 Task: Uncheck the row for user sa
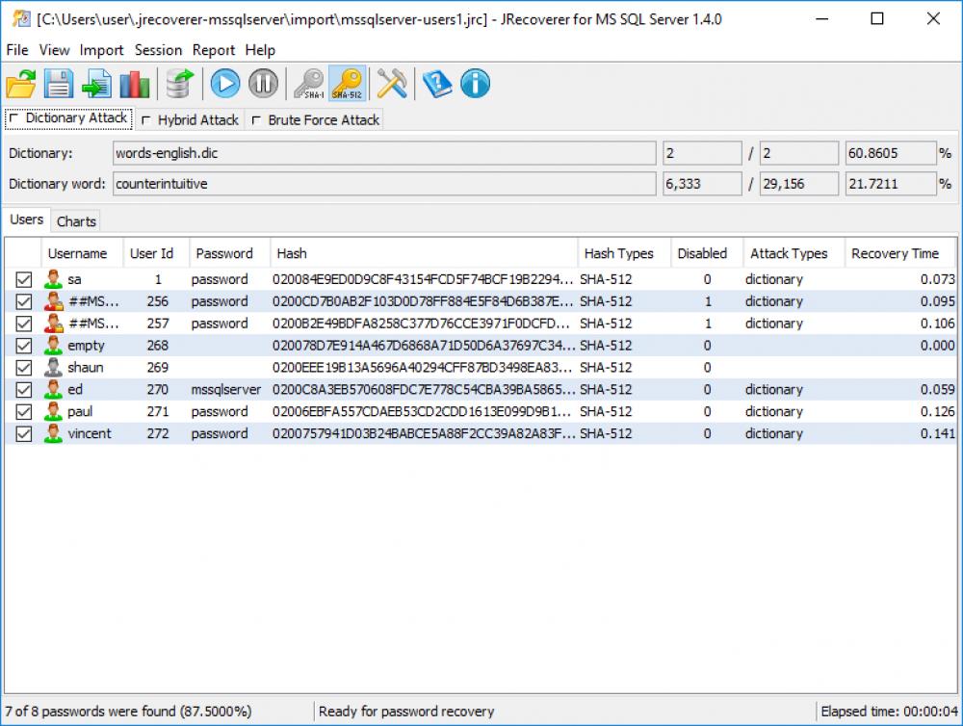pyautogui.click(x=25, y=279)
